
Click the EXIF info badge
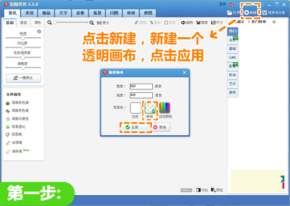(186, 190)
